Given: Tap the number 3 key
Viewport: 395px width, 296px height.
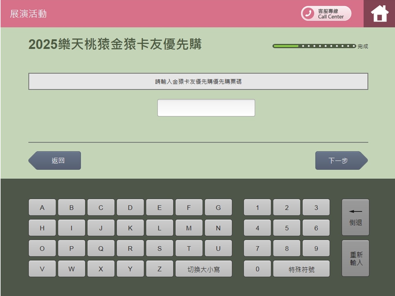Looking at the screenshot, I should (x=316, y=207).
